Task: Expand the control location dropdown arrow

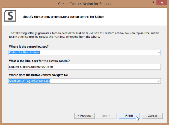Action: click(159, 53)
